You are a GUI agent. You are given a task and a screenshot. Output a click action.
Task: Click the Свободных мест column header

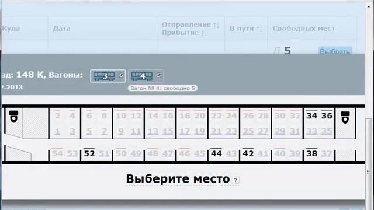304,29
